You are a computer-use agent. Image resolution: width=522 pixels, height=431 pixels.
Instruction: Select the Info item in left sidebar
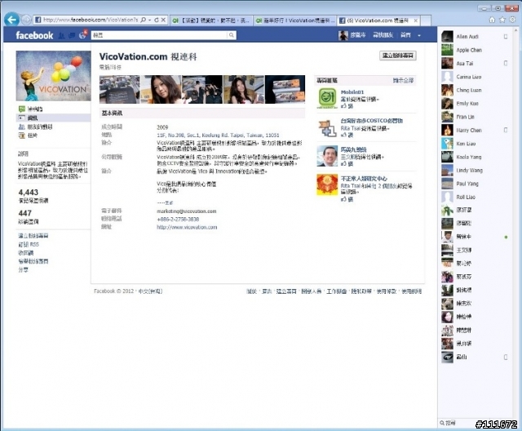pos(53,118)
